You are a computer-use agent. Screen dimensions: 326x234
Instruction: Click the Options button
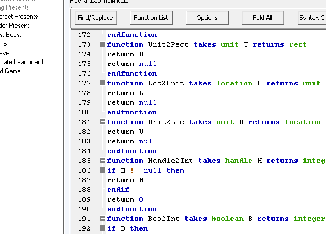(207, 18)
